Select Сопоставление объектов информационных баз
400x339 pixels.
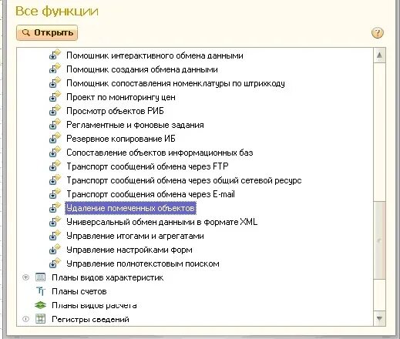[160, 153]
